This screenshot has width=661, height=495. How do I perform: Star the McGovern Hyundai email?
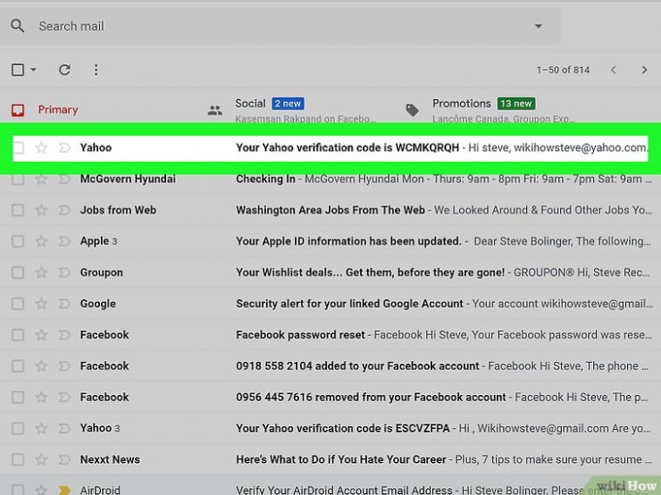(41, 179)
